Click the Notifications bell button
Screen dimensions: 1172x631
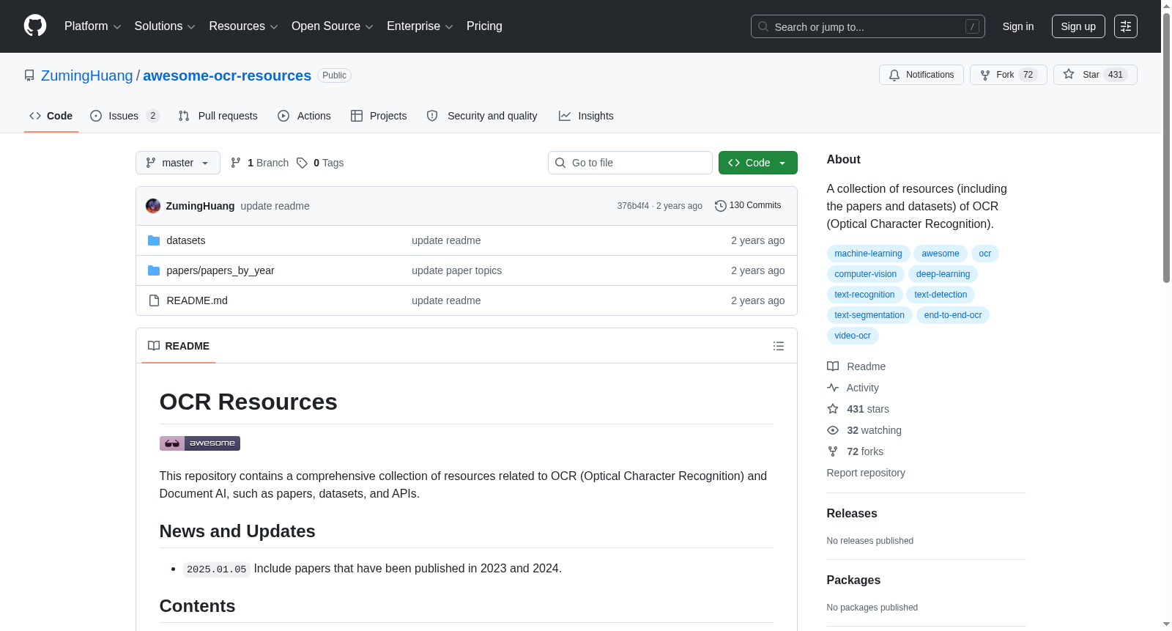coord(921,75)
